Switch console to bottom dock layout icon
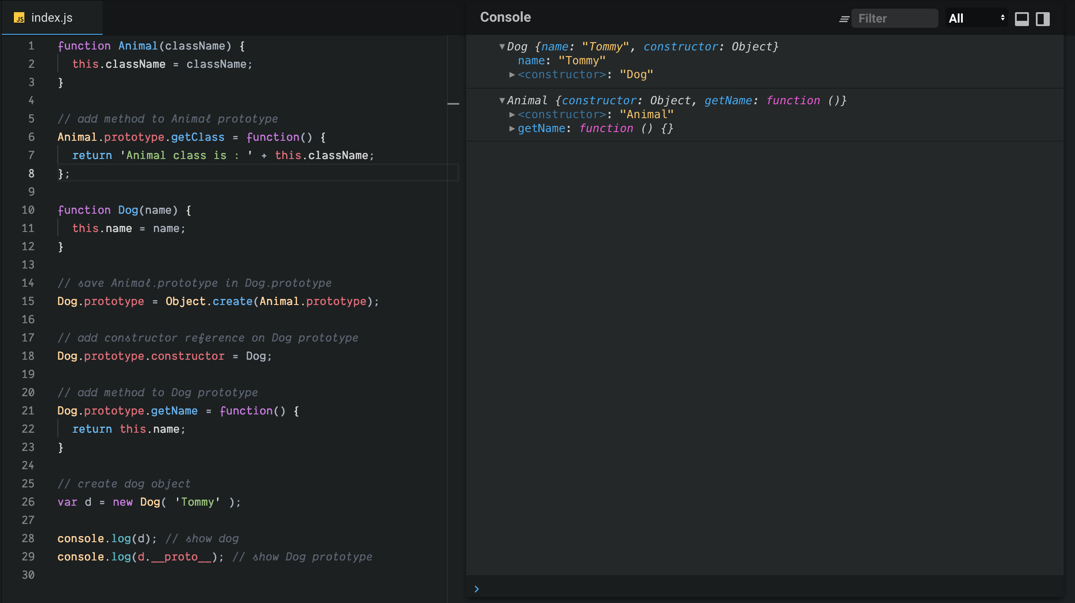 click(x=1022, y=19)
